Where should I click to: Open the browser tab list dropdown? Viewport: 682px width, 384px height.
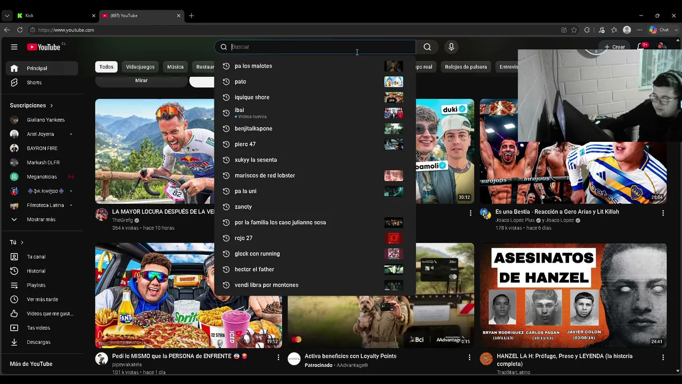[7, 15]
